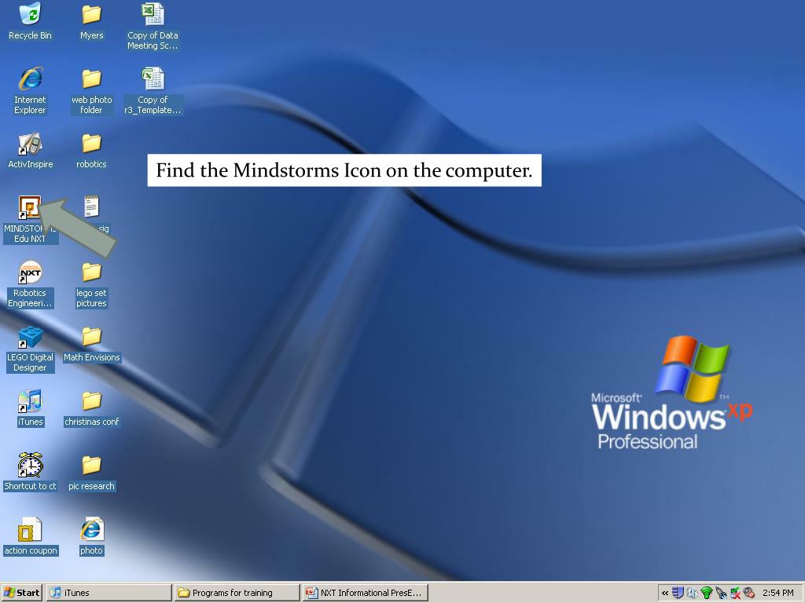The width and height of the screenshot is (805, 603).
Task: Switch to NXT Informational Presentation taskbar window
Action: click(x=365, y=593)
